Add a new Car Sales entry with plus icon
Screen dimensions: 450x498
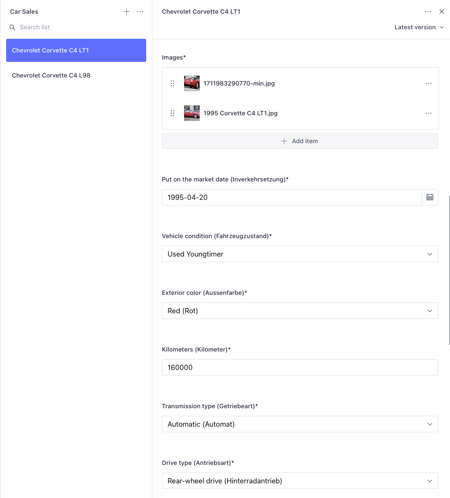pyautogui.click(x=126, y=12)
